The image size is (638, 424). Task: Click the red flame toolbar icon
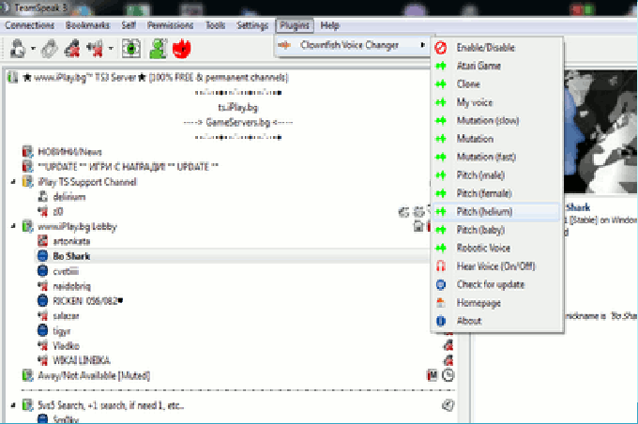(x=185, y=47)
